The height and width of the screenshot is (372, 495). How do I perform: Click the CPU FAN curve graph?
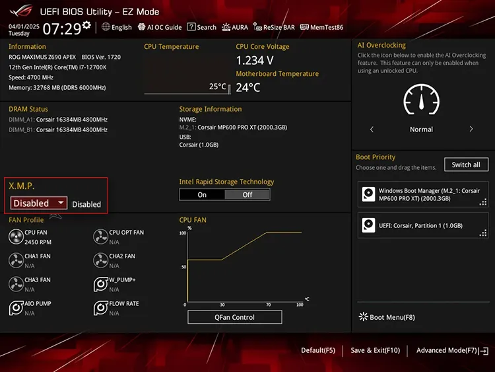245,267
